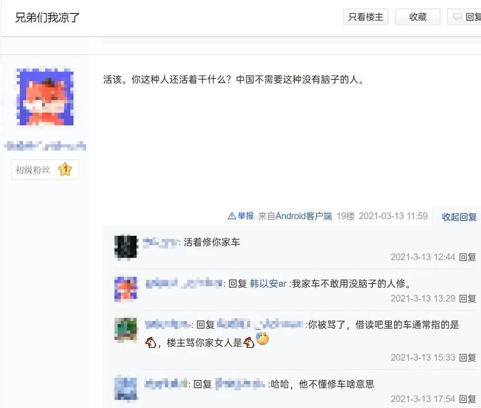Click the 收藏 button
481x408 pixels.
(x=418, y=17)
